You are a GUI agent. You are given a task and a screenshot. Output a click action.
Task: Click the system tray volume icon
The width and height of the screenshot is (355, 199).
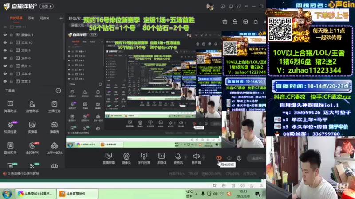215,194
